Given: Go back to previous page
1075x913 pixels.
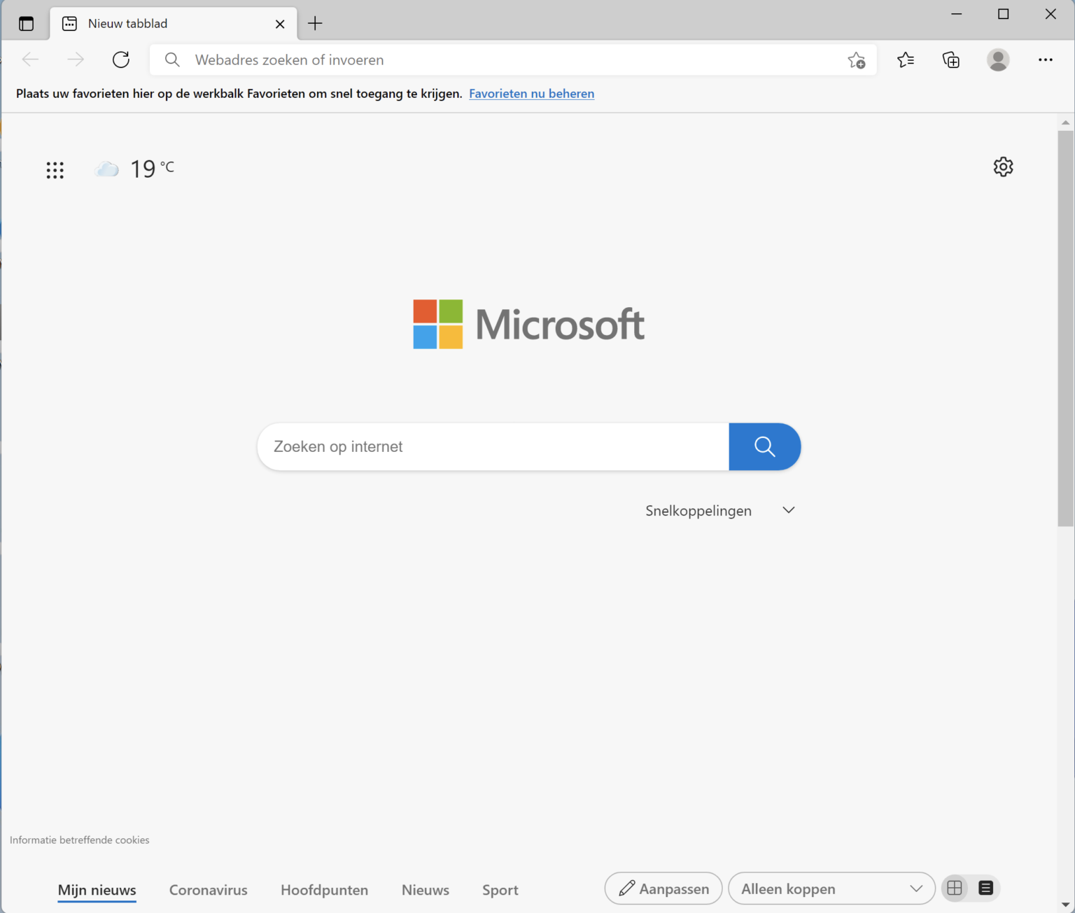Looking at the screenshot, I should click(x=30, y=59).
